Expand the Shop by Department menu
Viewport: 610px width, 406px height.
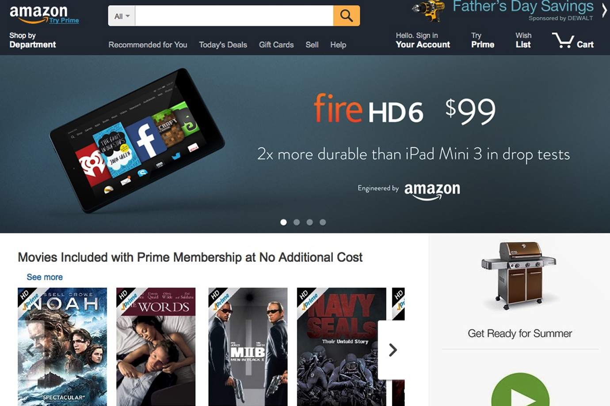[33, 40]
